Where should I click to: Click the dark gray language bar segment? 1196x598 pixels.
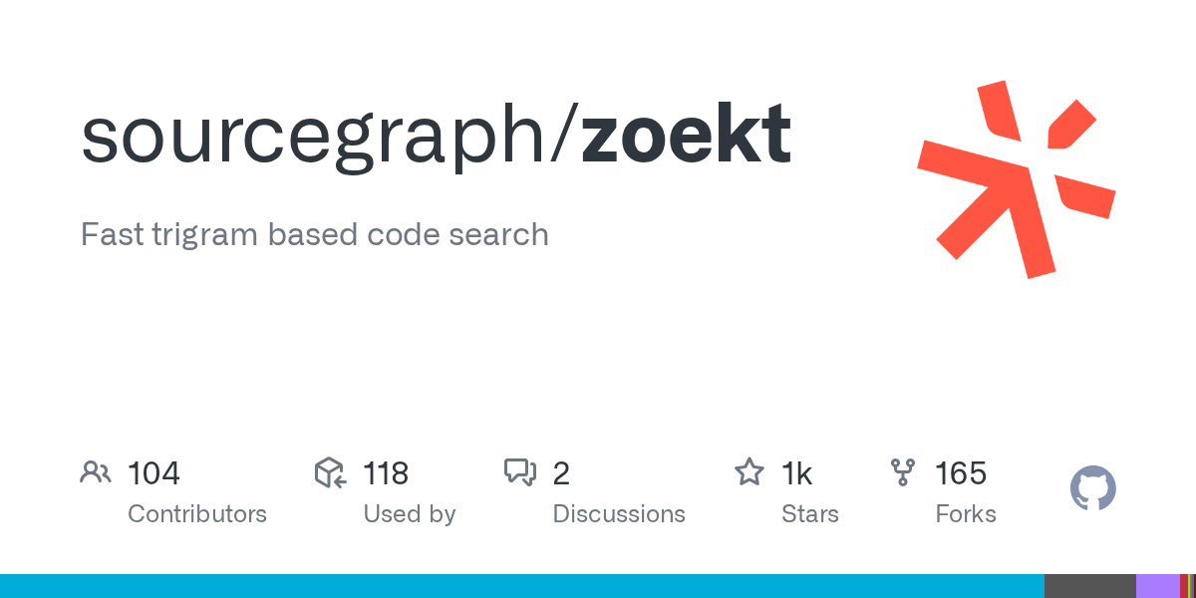(x=1089, y=586)
